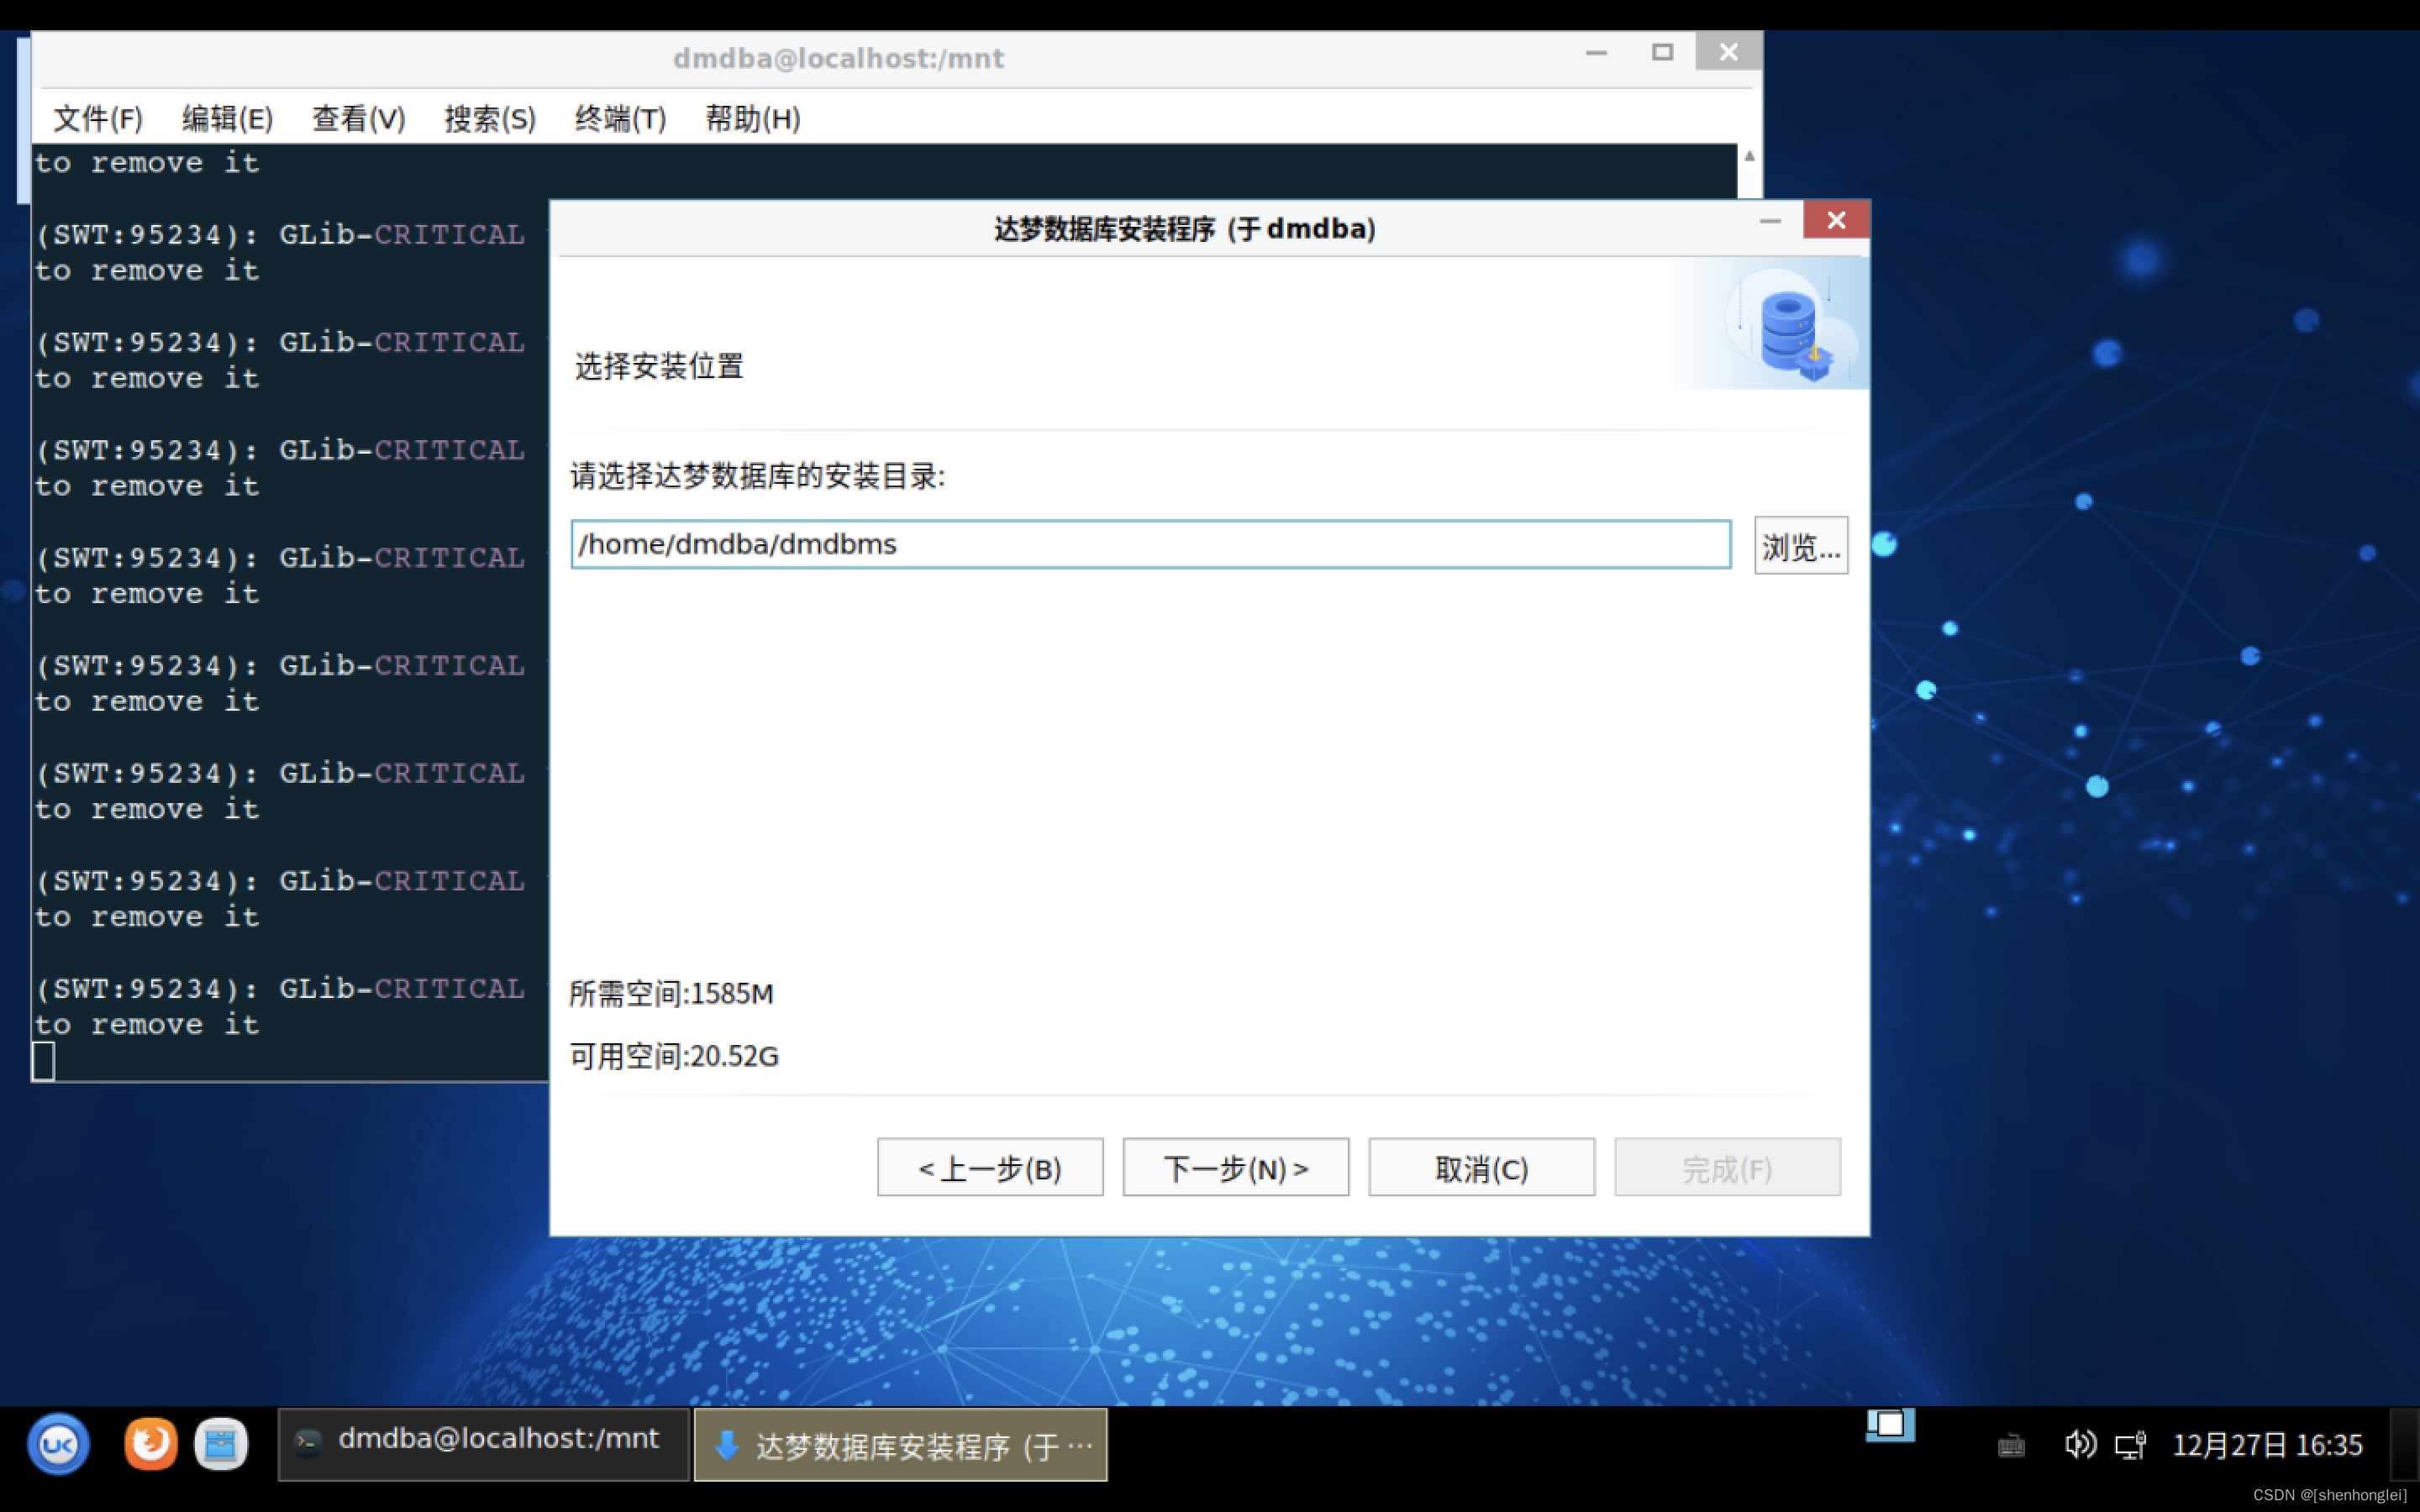
Task: Go back with <上一步(B) button
Action: (990, 1167)
